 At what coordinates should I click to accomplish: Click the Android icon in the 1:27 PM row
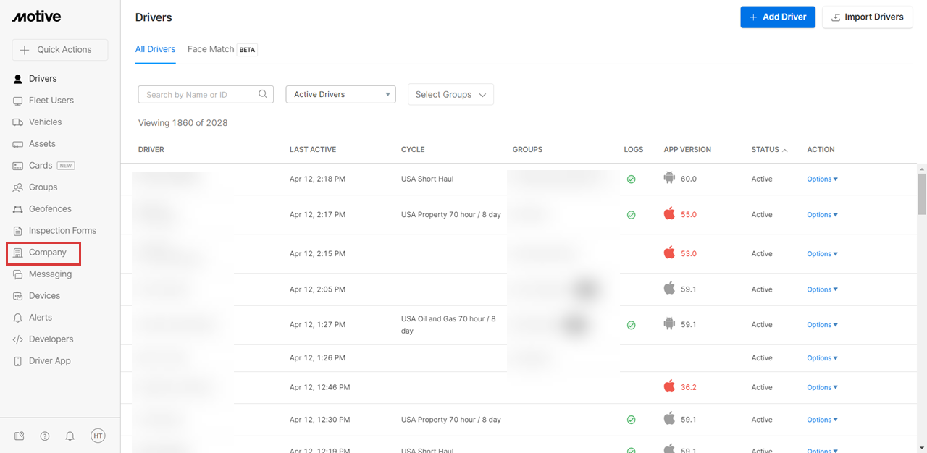pyautogui.click(x=669, y=324)
